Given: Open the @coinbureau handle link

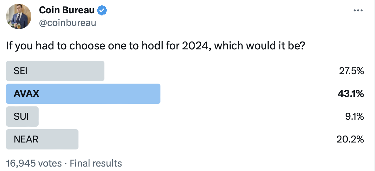Looking at the screenshot, I should [67, 23].
